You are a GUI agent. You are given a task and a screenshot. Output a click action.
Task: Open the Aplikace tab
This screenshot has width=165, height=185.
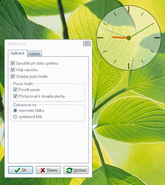17,53
